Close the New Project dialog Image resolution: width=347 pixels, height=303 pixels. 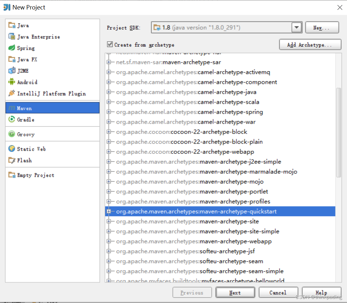pyautogui.click(x=340, y=7)
